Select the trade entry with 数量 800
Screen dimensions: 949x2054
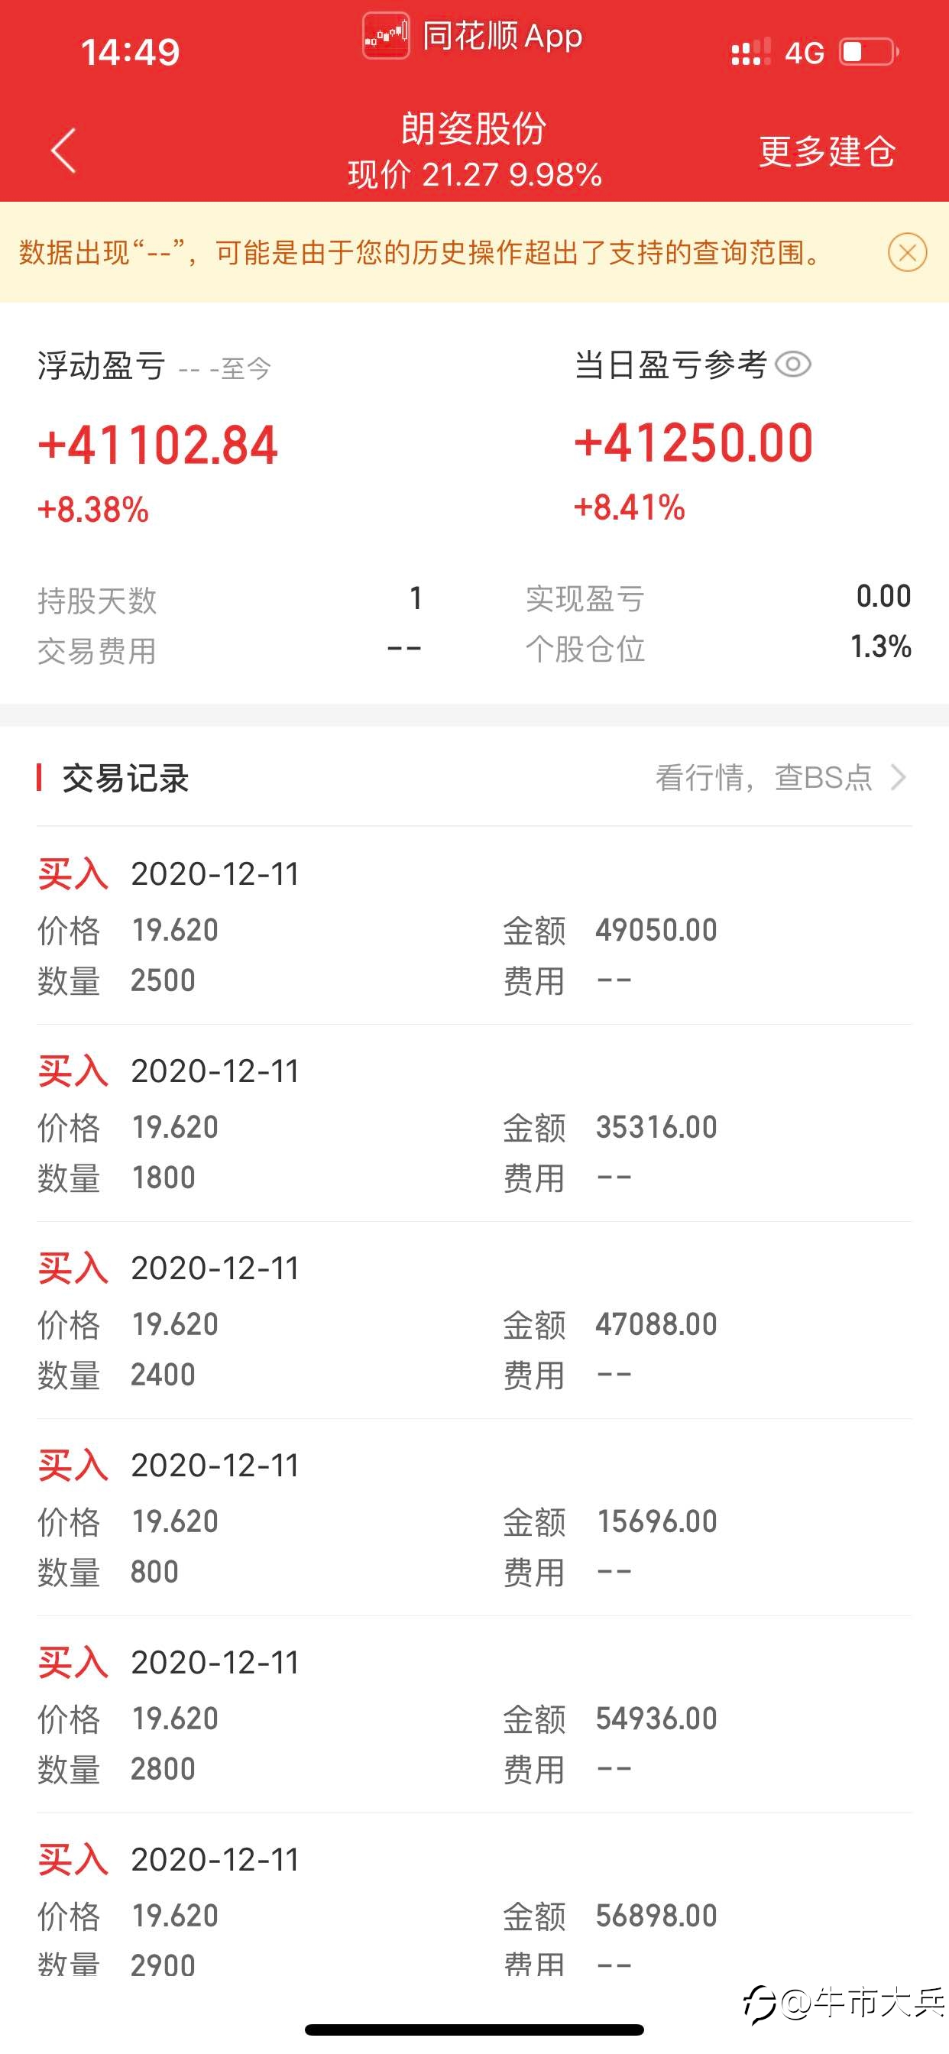[474, 1517]
